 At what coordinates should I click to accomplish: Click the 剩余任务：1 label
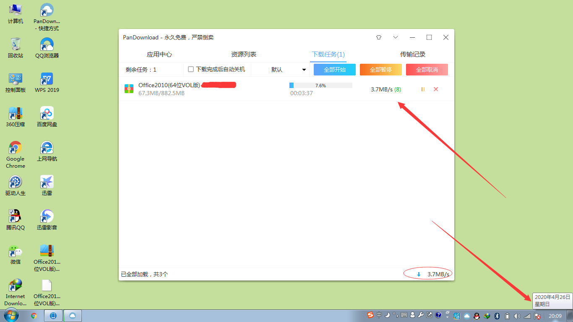[141, 70]
